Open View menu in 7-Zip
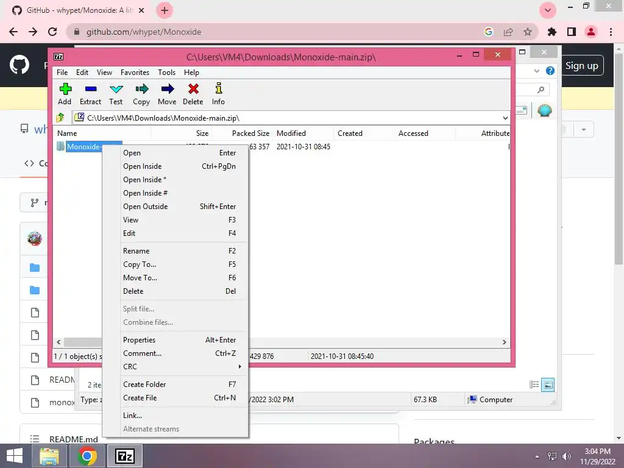 tap(104, 73)
